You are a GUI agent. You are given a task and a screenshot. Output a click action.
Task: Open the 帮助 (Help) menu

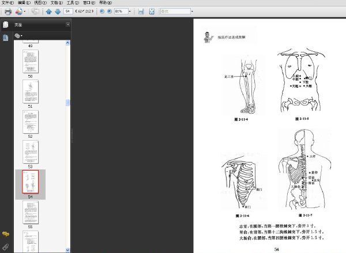[x=106, y=3]
